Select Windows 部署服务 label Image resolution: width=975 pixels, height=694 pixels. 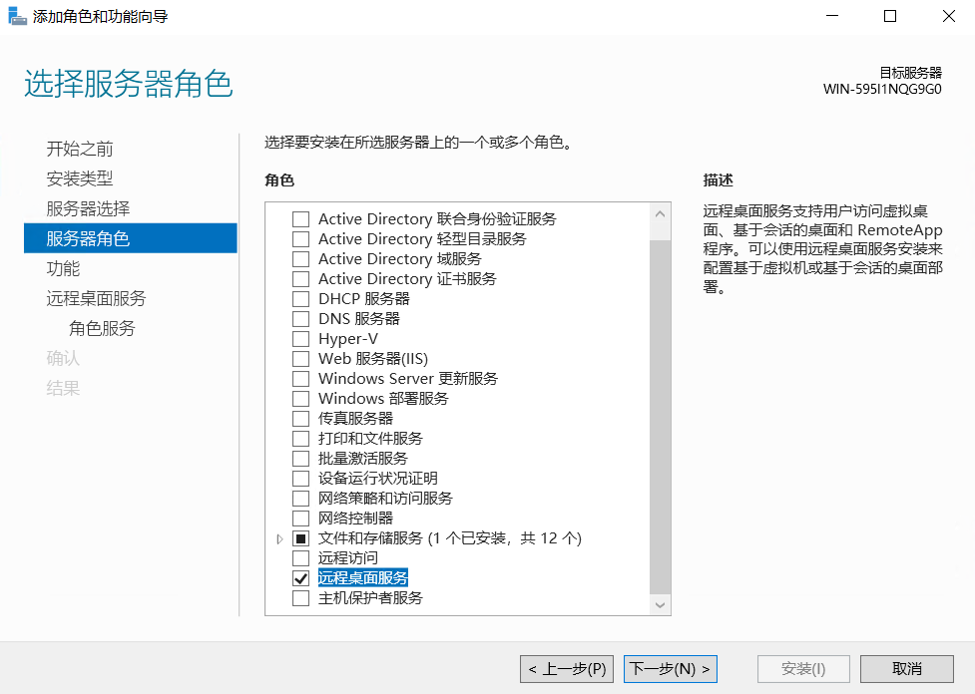[x=383, y=398]
